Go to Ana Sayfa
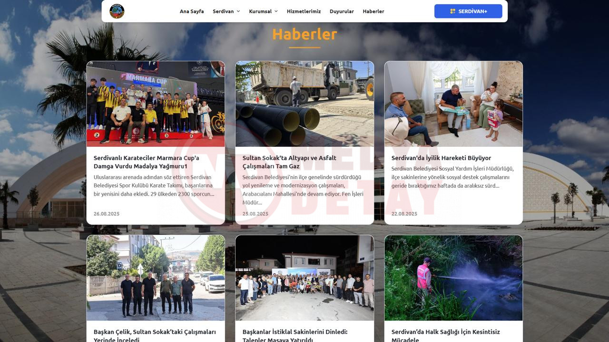The height and width of the screenshot is (342, 609). [x=192, y=11]
